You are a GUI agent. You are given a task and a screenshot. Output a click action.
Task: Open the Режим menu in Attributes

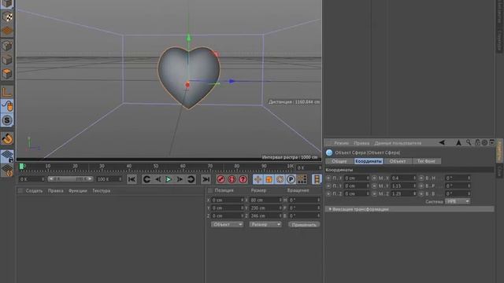[x=341, y=143]
